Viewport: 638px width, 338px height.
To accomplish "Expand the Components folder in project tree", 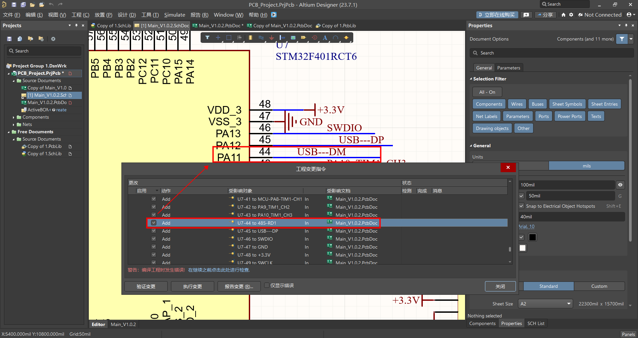I will tap(14, 117).
